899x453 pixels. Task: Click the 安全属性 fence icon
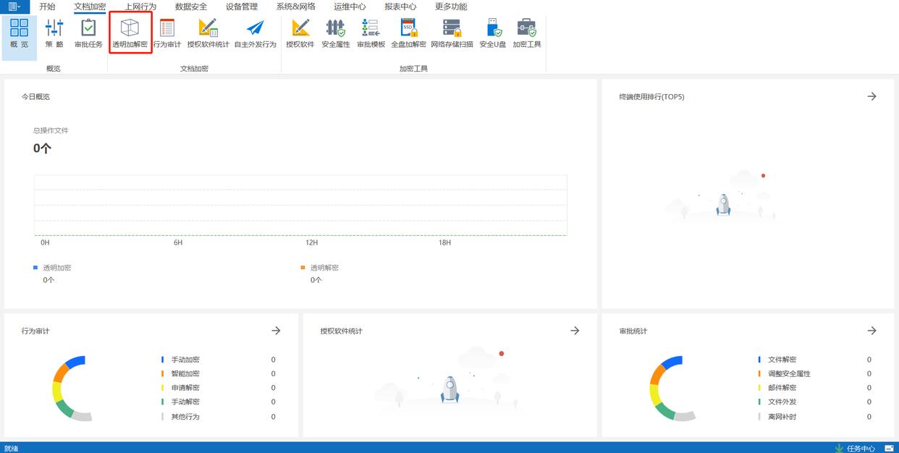[x=335, y=33]
